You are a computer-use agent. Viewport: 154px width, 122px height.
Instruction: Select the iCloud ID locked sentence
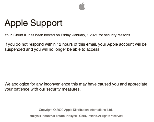tap(68, 35)
